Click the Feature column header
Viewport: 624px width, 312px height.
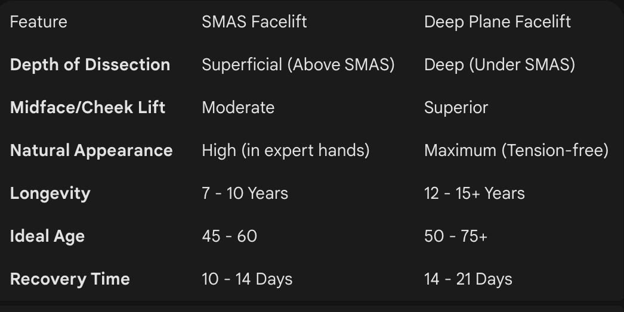tap(38, 22)
